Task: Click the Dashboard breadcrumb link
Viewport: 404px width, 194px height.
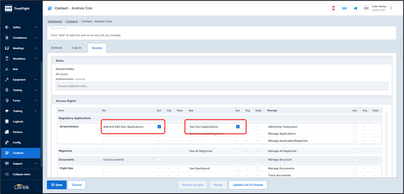Action: click(55, 22)
